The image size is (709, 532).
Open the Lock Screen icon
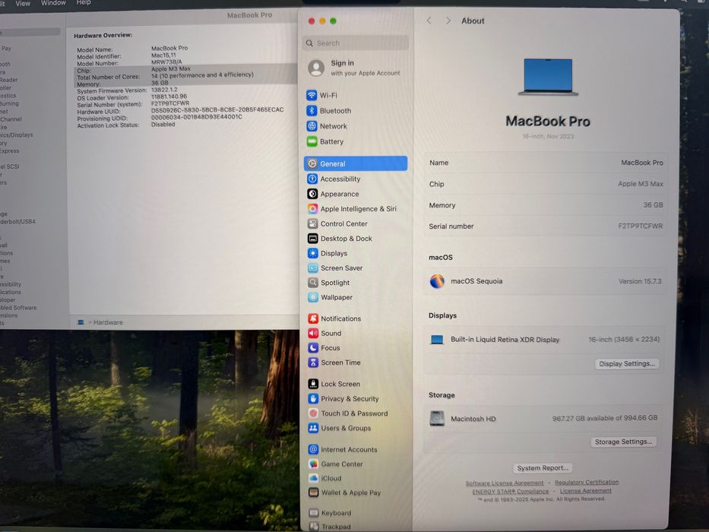pyautogui.click(x=313, y=384)
